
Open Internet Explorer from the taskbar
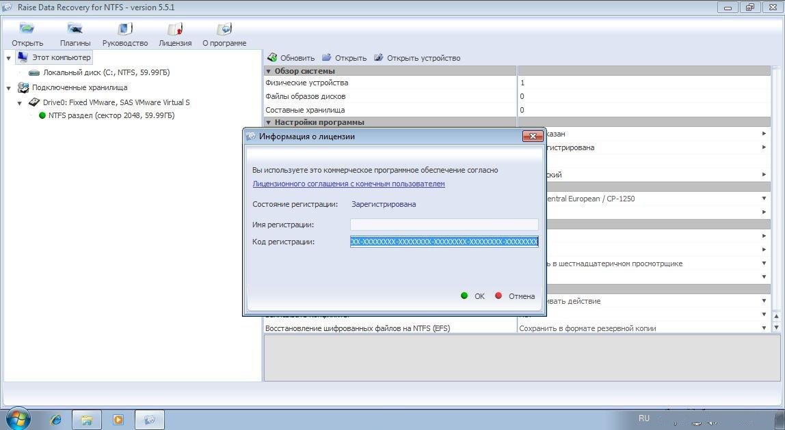click(x=56, y=419)
